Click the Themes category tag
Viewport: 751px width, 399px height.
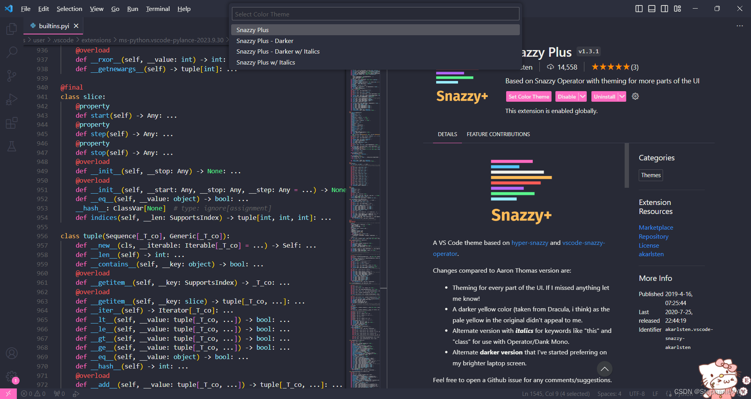point(651,175)
